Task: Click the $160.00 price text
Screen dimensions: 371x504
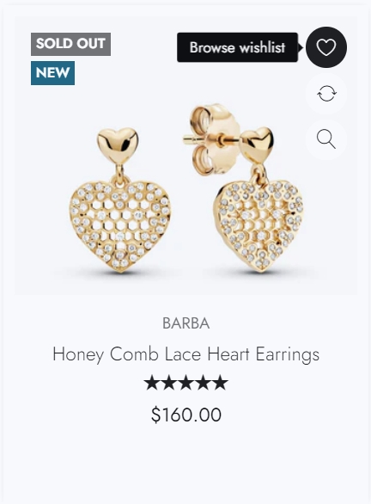Action: 186,415
